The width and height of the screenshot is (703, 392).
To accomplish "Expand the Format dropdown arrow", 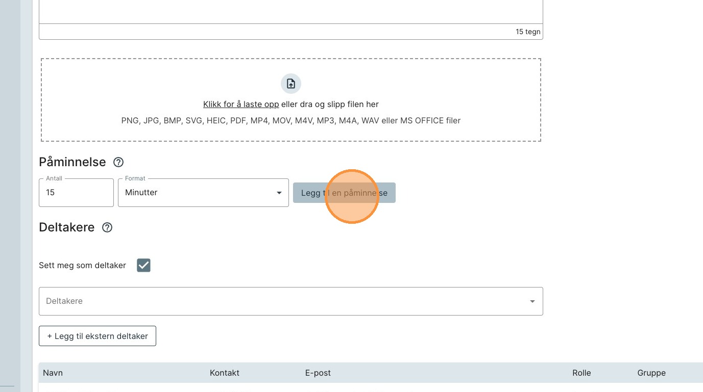I will pyautogui.click(x=279, y=193).
